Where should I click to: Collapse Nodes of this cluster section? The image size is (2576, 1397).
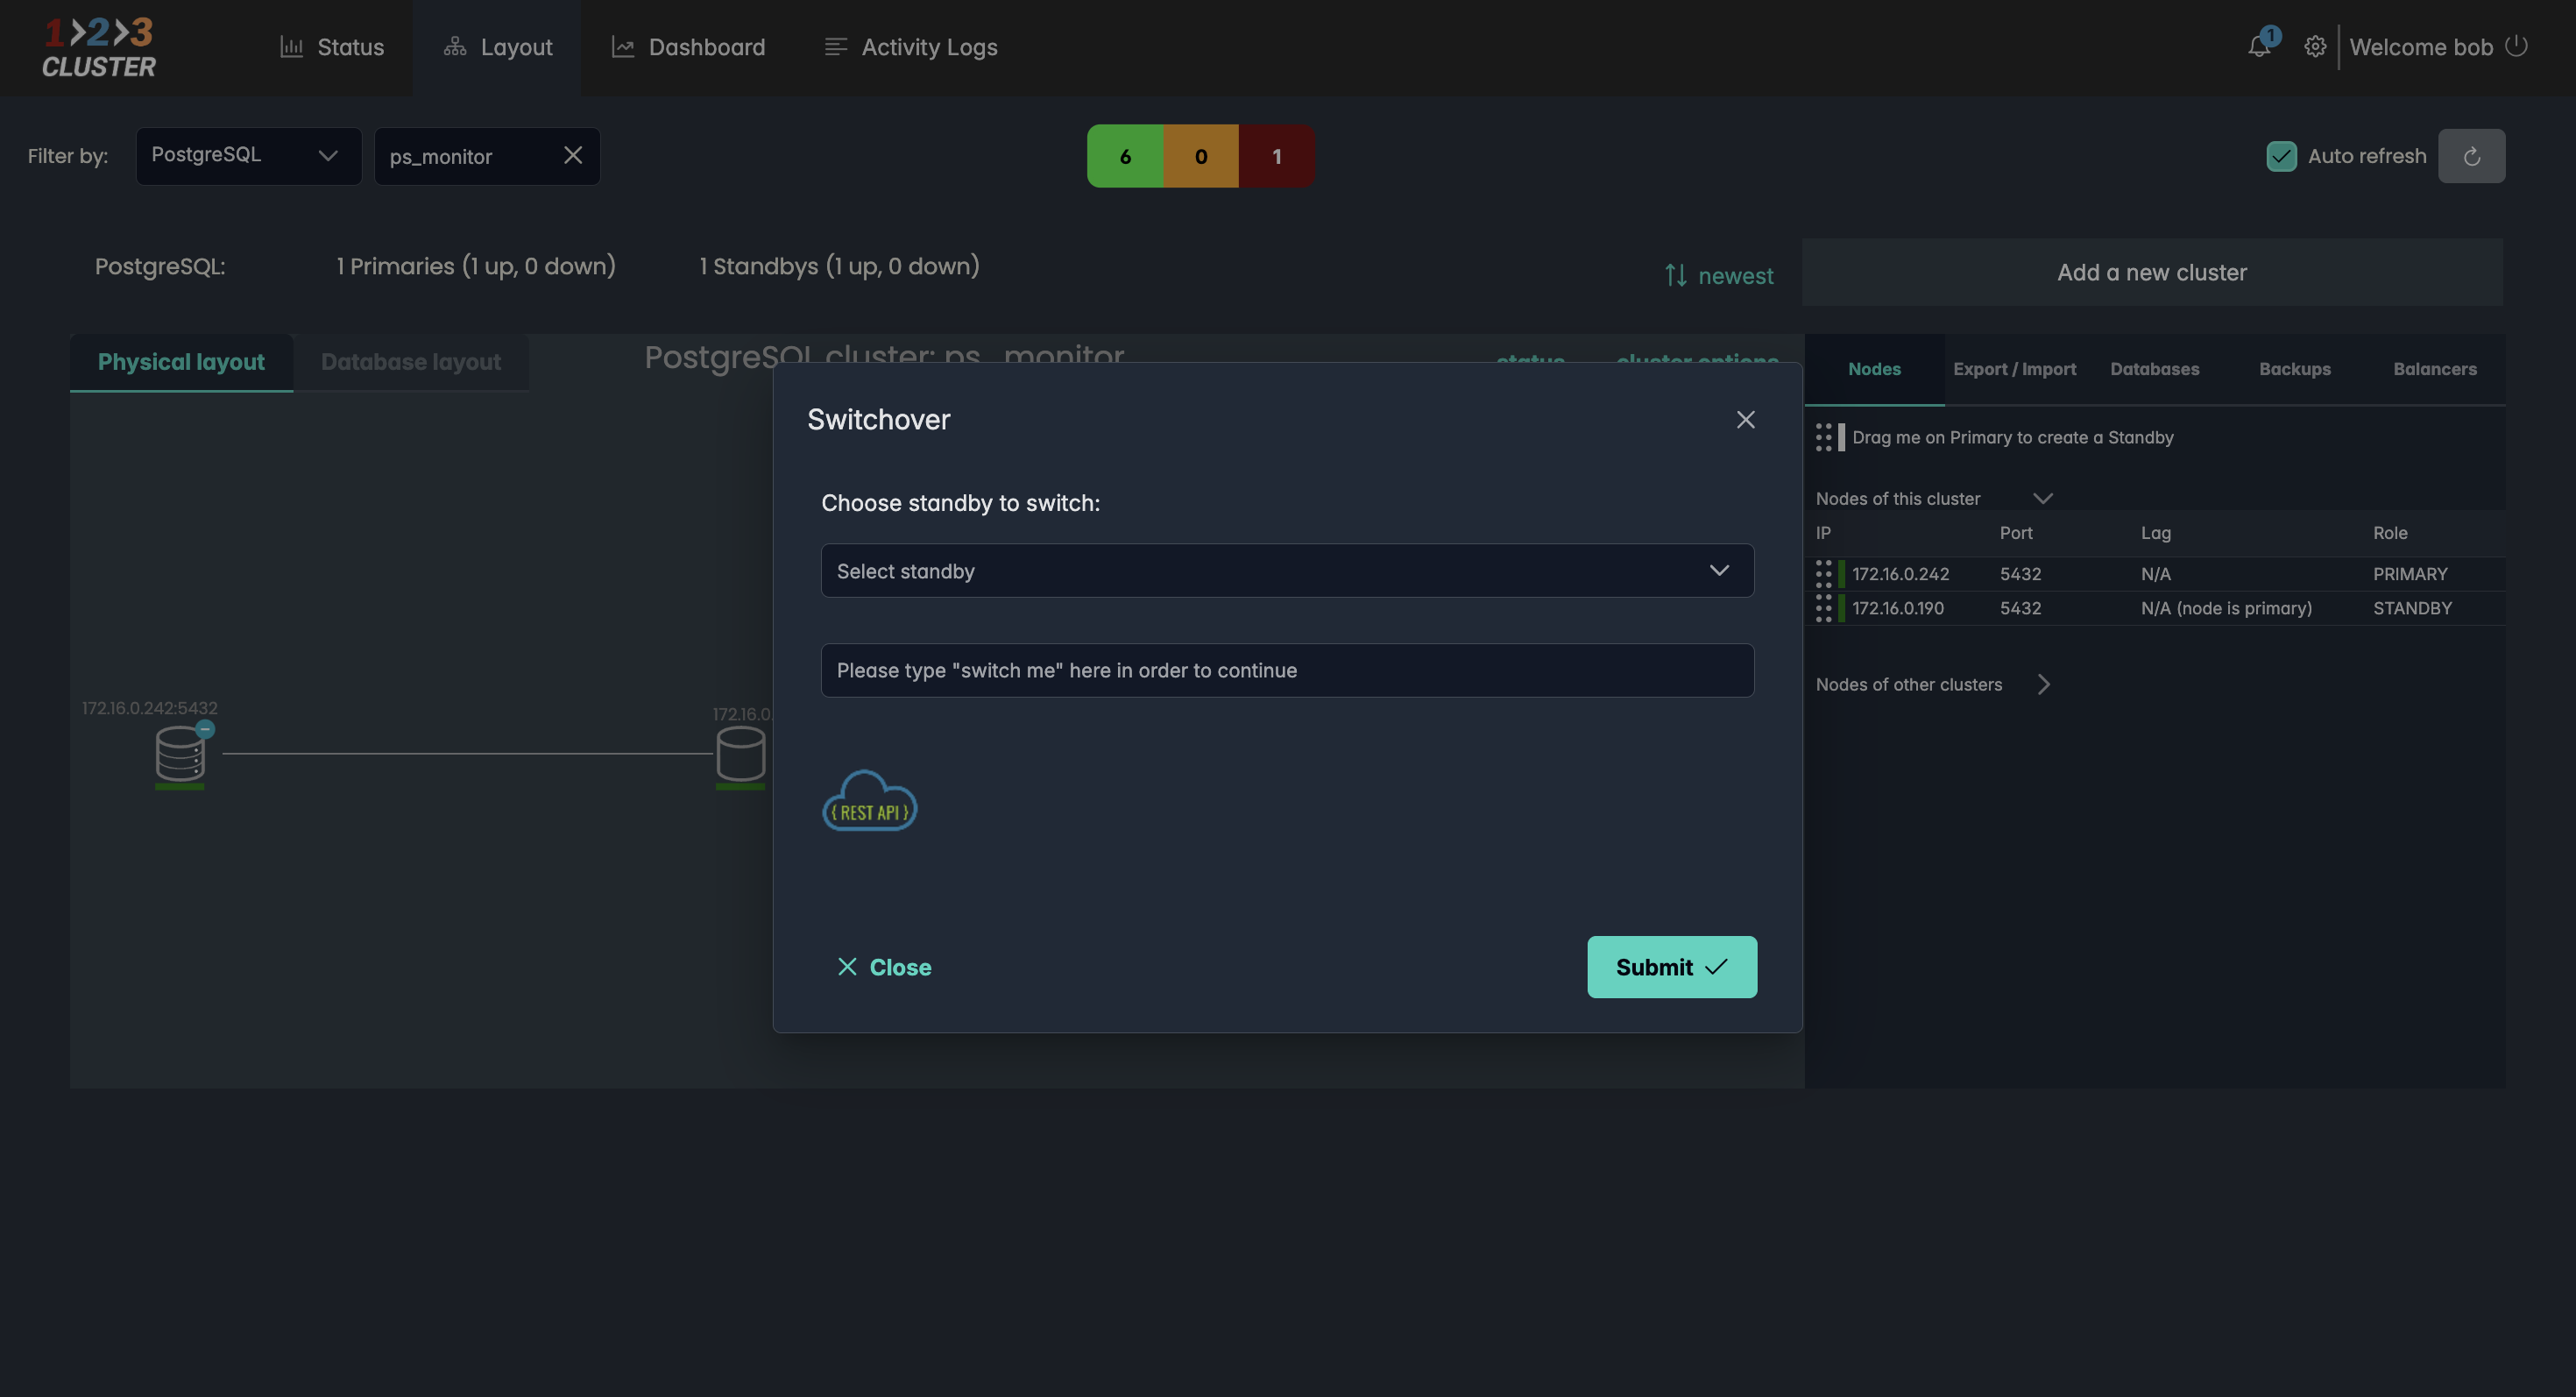[x=2043, y=498]
